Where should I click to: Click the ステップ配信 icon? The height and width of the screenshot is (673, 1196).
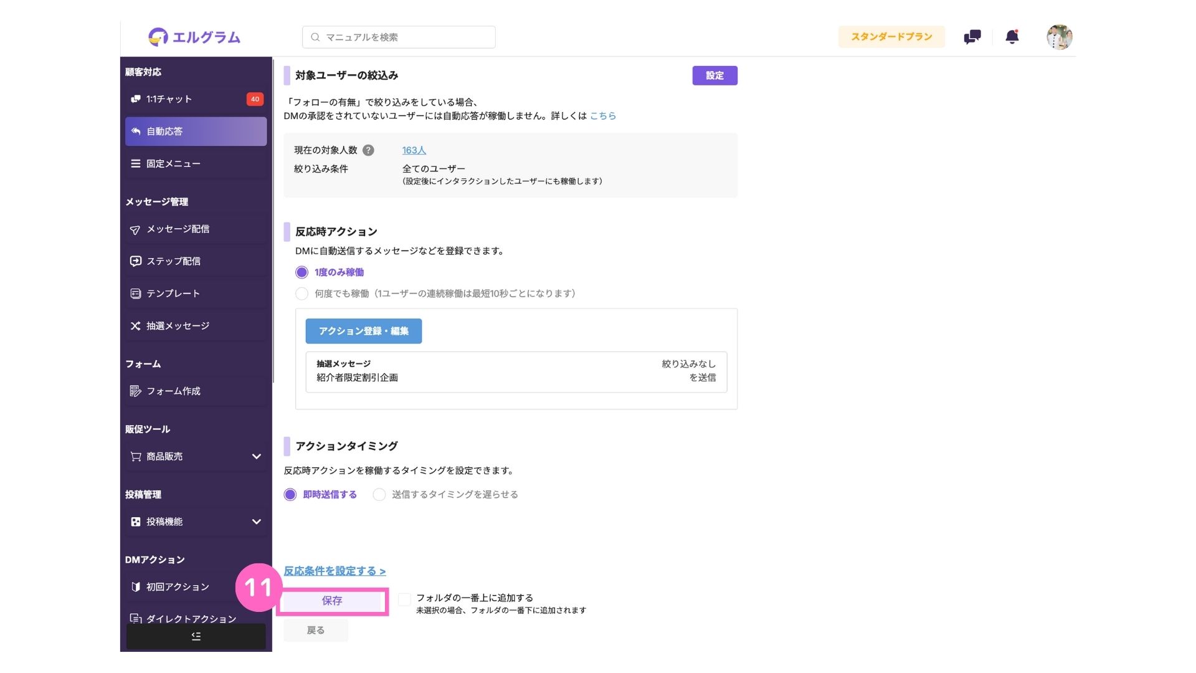(x=135, y=261)
